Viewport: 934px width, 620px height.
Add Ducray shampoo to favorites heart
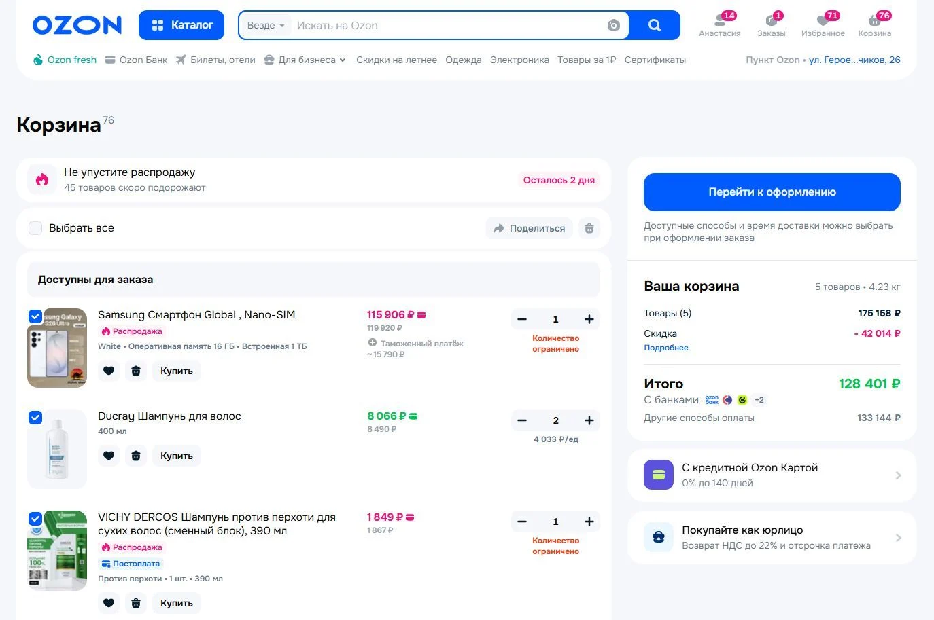click(109, 456)
